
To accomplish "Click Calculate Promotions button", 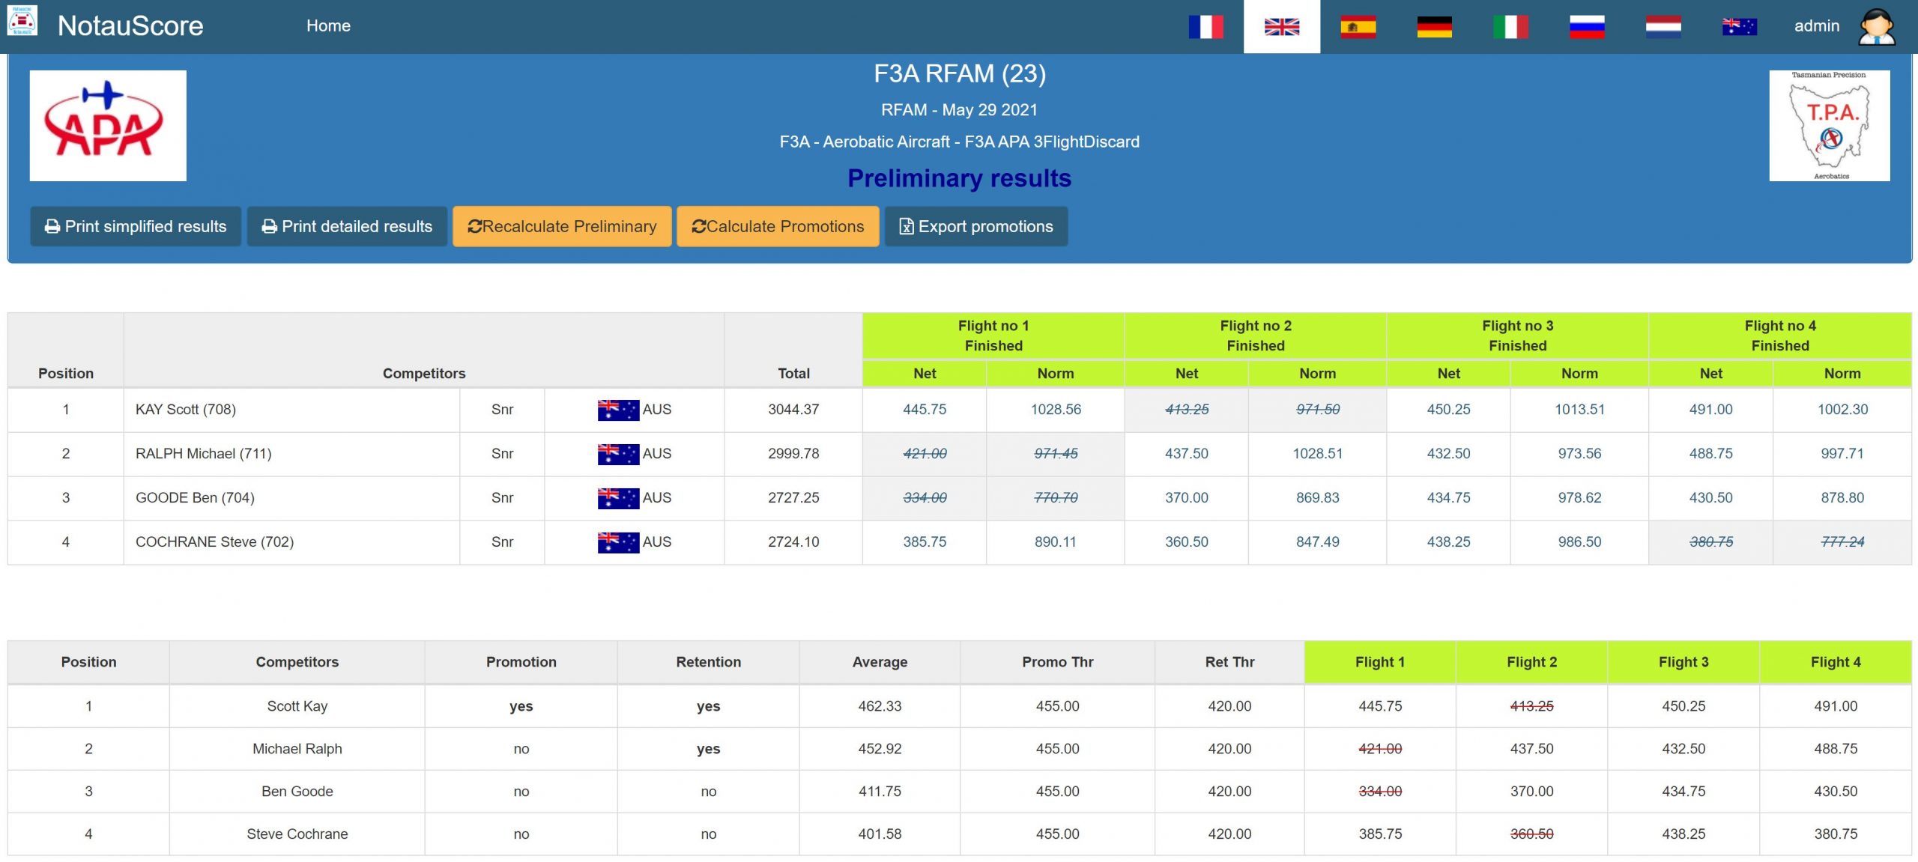I will [x=778, y=226].
